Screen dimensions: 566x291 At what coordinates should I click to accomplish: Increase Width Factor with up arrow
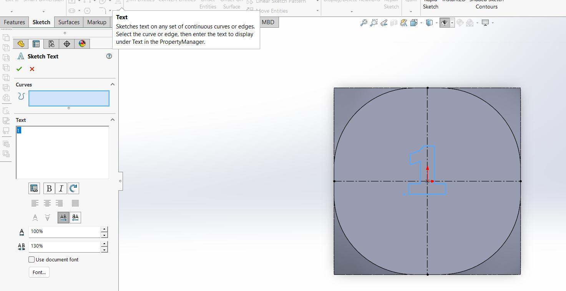coord(104,229)
